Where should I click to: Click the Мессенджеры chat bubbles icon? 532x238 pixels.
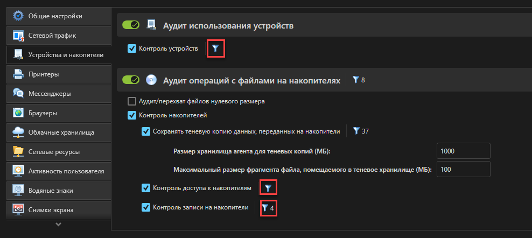pyautogui.click(x=18, y=93)
